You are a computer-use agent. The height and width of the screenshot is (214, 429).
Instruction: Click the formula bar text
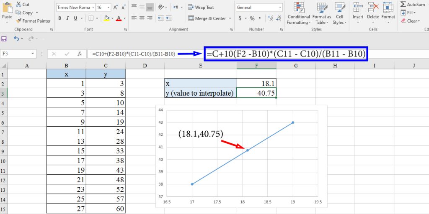click(x=134, y=54)
